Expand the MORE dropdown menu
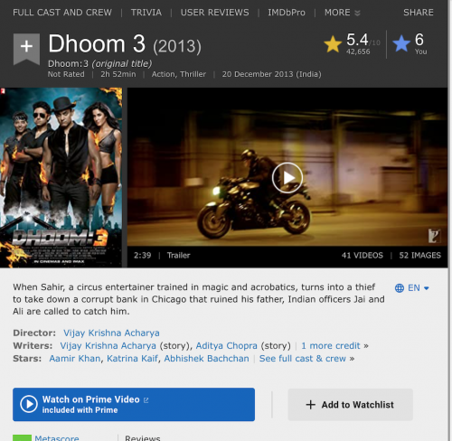This screenshot has width=452, height=441. point(343,13)
